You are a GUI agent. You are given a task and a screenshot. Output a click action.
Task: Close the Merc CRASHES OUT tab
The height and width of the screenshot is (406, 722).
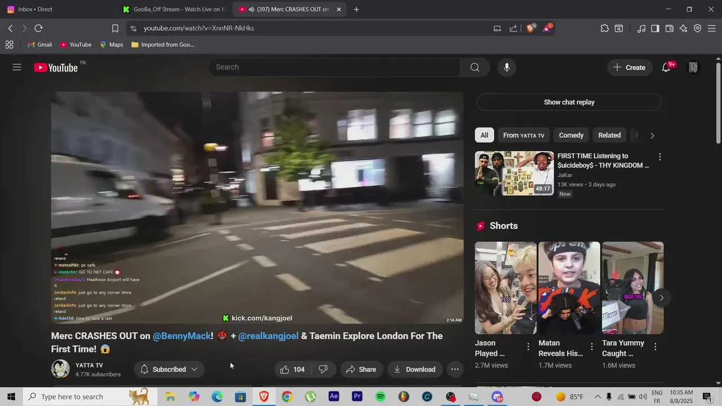pos(338,10)
